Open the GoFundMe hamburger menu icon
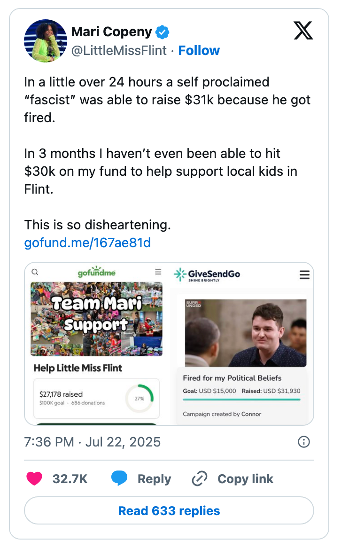The image size is (341, 548). pyautogui.click(x=158, y=272)
